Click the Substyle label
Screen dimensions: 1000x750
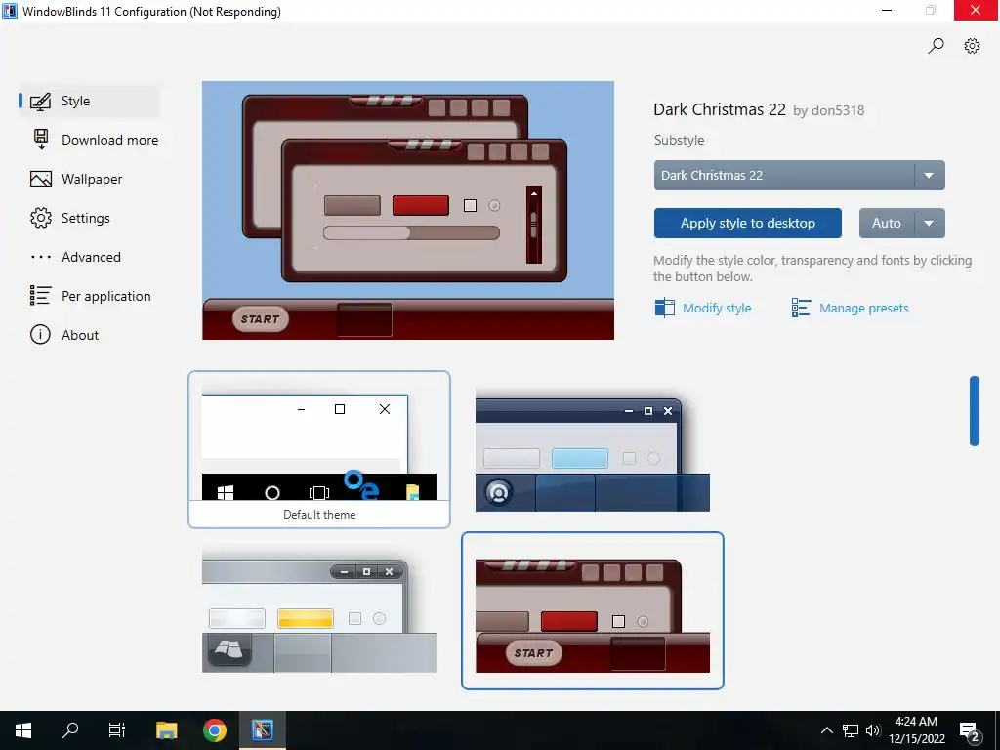(x=680, y=141)
